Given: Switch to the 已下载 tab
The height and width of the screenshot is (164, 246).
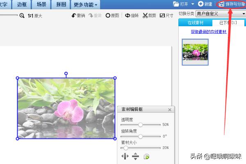Looking at the screenshot, I should [228, 23].
